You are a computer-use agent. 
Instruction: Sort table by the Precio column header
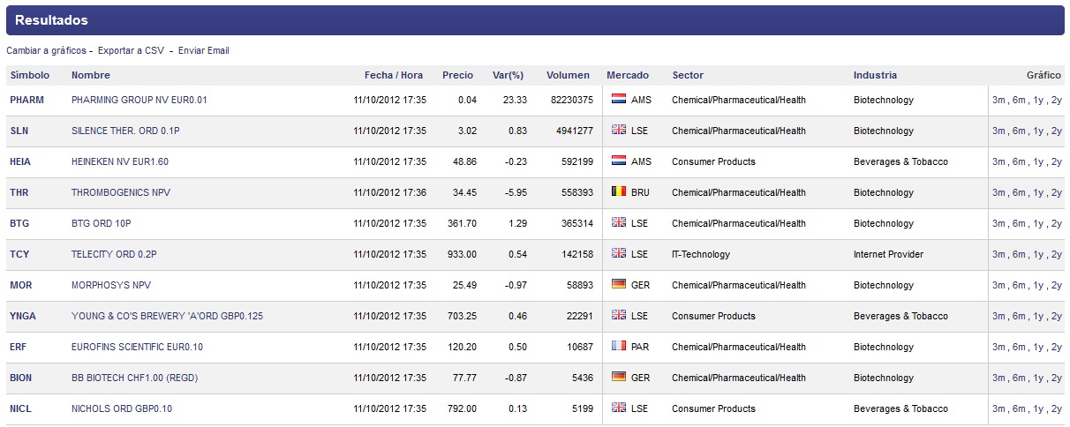tap(457, 76)
